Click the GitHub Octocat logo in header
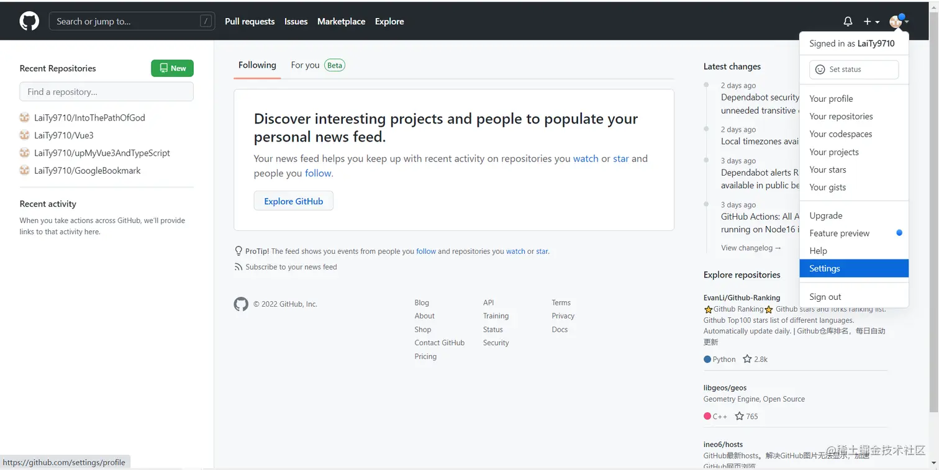The image size is (939, 470). 29,21
